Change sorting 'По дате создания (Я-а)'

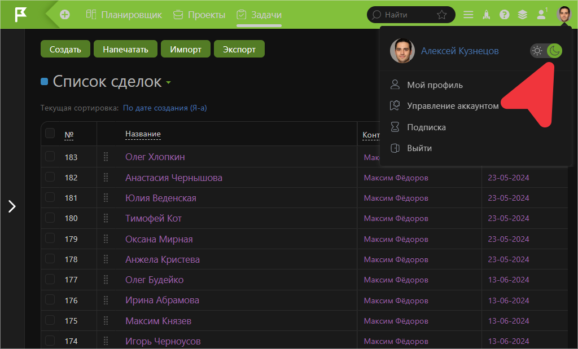(x=165, y=108)
